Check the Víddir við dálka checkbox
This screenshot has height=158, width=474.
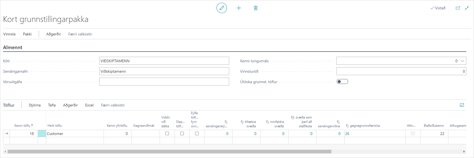point(167,134)
